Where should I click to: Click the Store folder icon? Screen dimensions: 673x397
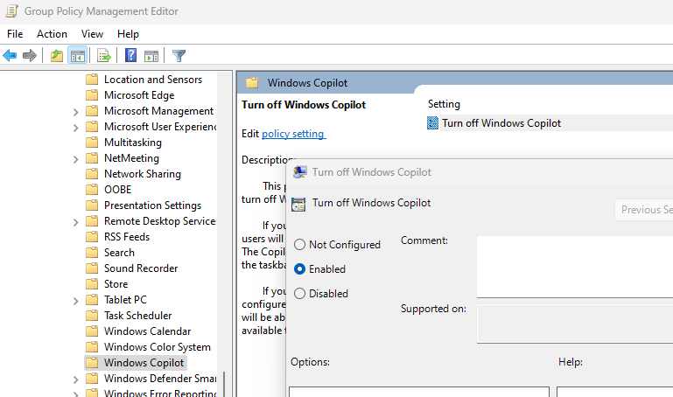(x=92, y=284)
